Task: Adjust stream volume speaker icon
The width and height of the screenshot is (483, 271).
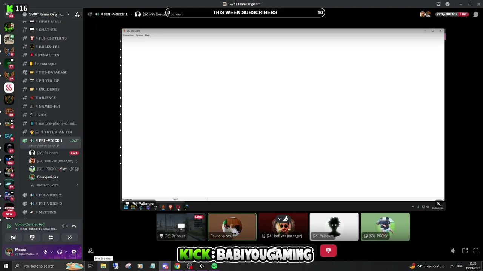Action: pos(453,251)
